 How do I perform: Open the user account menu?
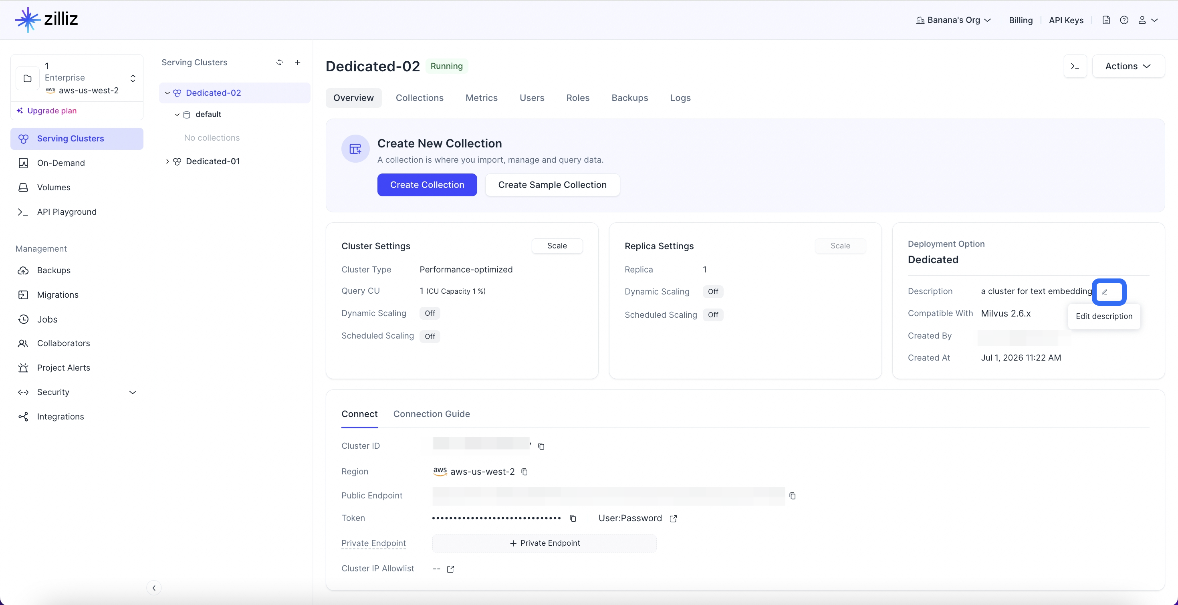tap(1148, 20)
